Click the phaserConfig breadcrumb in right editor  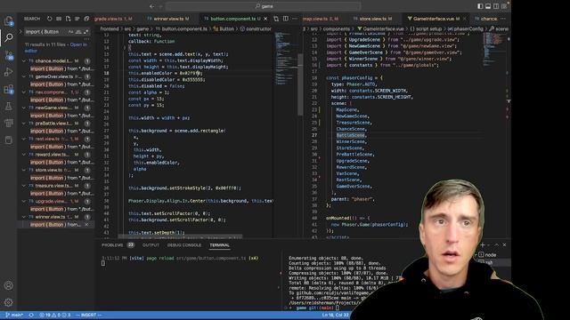click(468, 28)
